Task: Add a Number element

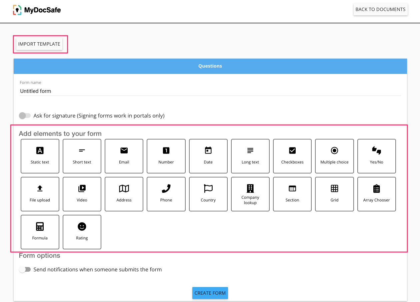Action: (166, 156)
